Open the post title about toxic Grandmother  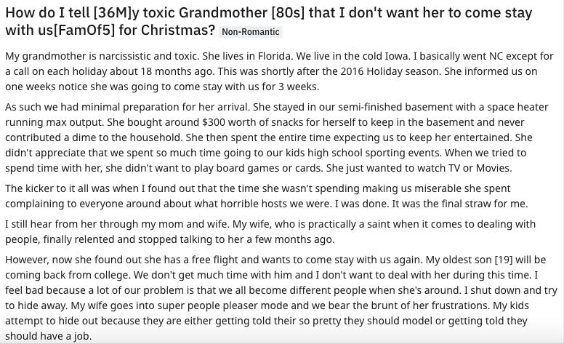click(269, 21)
